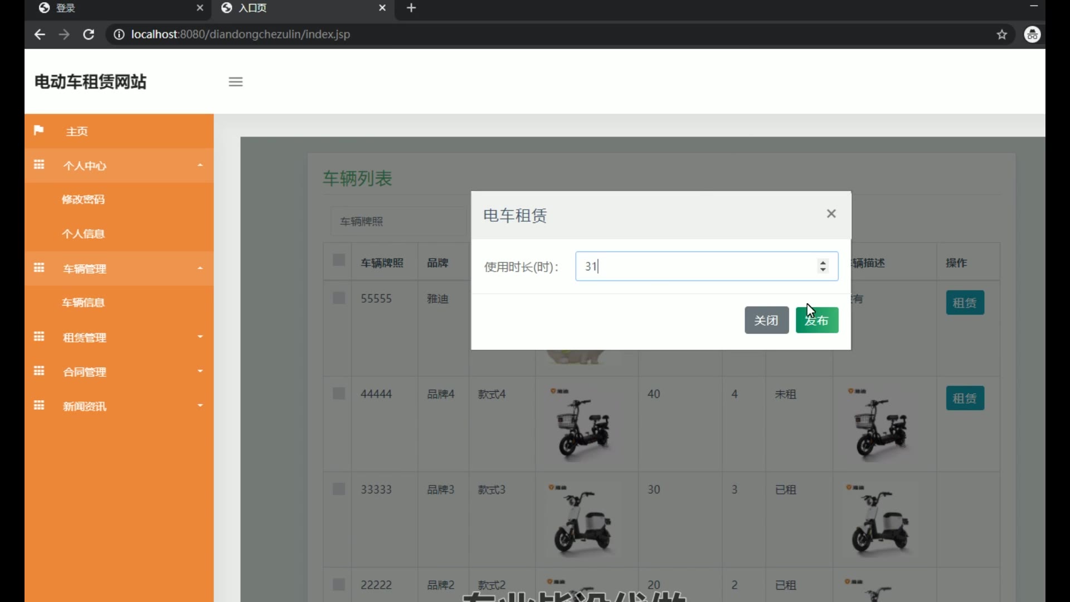Collapse the 个人中心 sidebar section arrow
Image resolution: width=1070 pixels, height=602 pixels.
pos(200,166)
